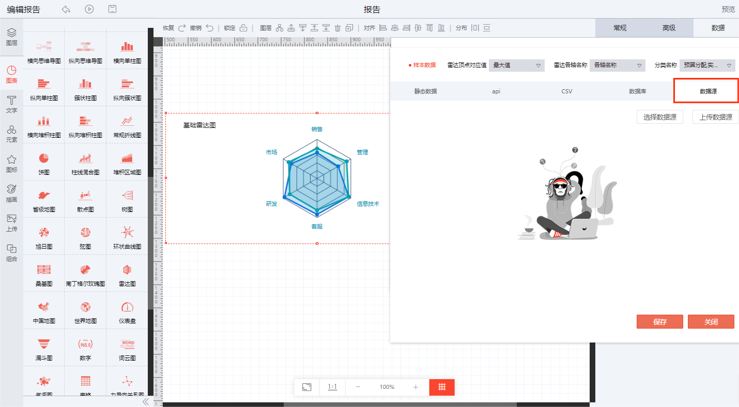The image size is (739, 407).
Task: Insert a 环状曲线图 chart
Action: (x=127, y=237)
